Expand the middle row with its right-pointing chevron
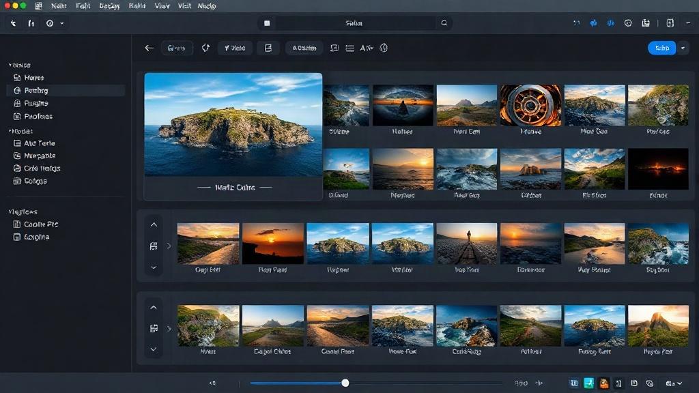 tap(169, 246)
